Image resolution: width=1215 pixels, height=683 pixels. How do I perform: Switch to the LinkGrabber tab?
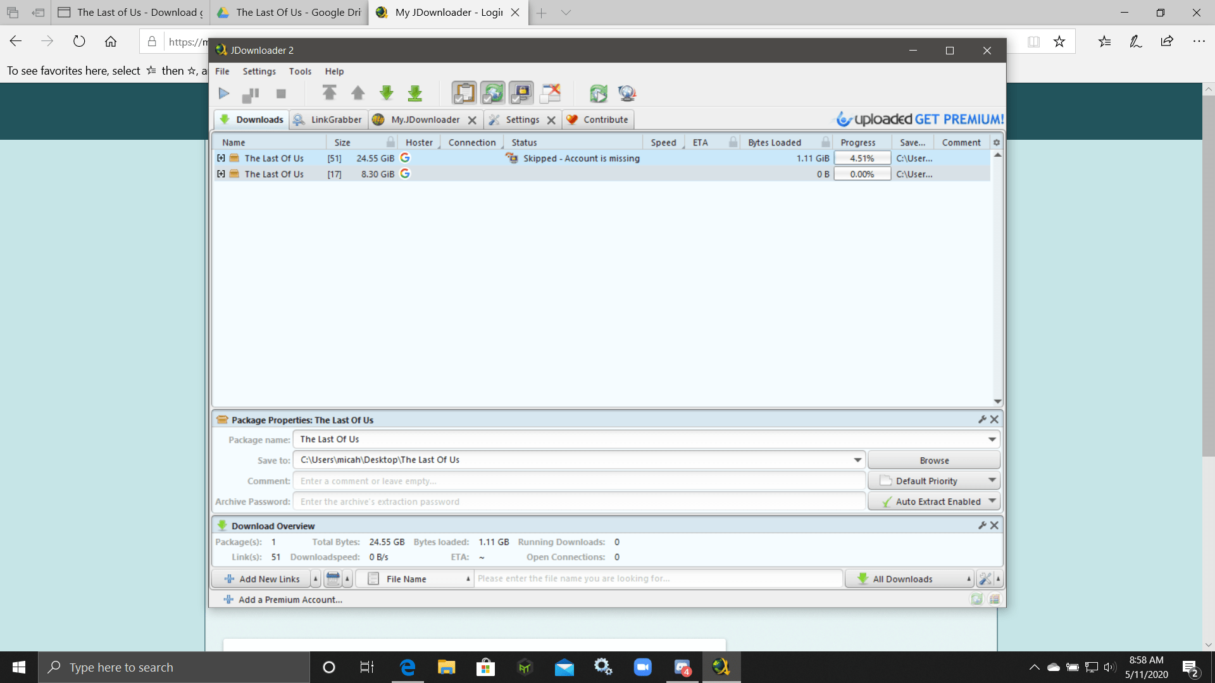pyautogui.click(x=328, y=119)
